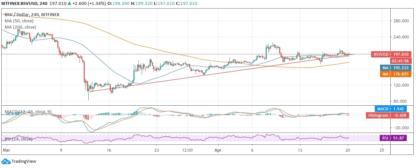Click the -20.000 MACD axis label

pyautogui.click(x=401, y=128)
